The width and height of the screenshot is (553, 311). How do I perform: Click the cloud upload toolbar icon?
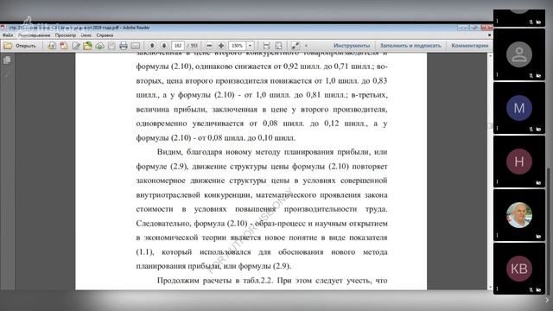tap(99, 46)
